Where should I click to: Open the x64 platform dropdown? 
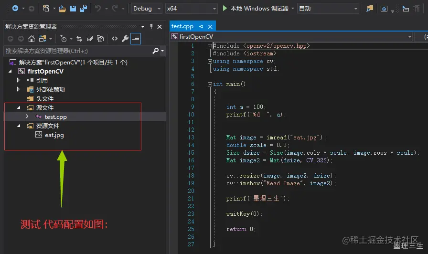point(192,9)
